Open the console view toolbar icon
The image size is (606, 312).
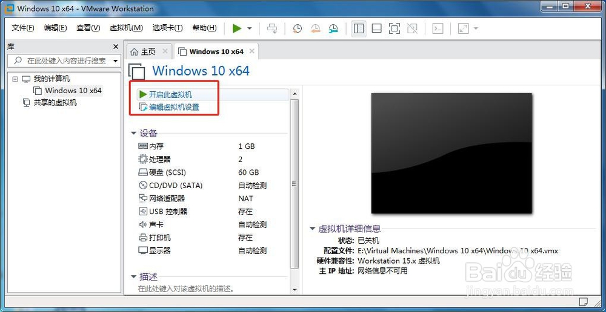tap(438, 28)
